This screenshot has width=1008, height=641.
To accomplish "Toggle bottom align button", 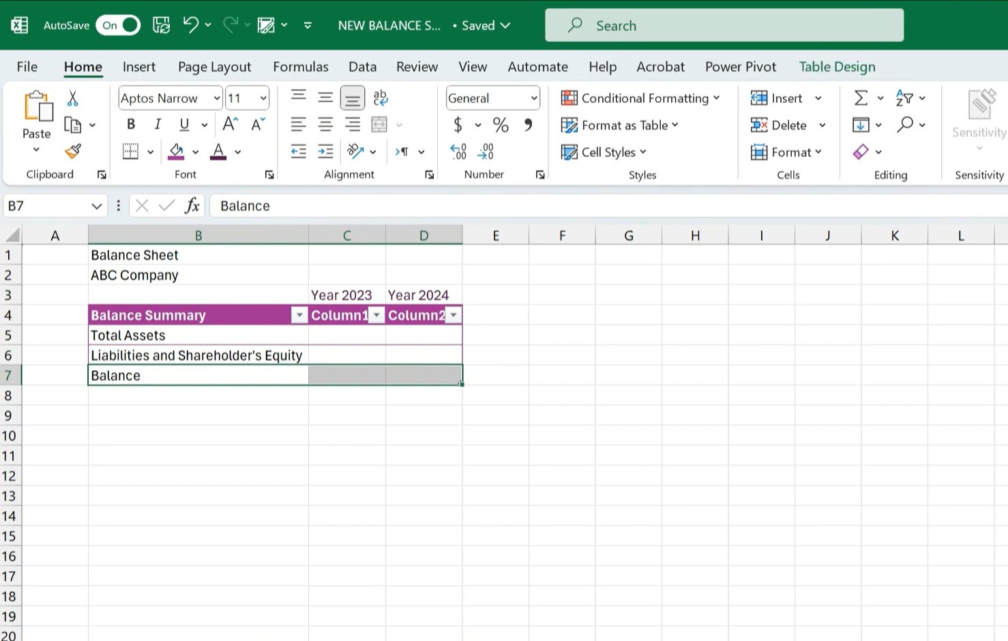I will (x=353, y=98).
